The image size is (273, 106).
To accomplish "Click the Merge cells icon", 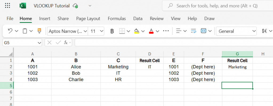I will pos(203,31).
